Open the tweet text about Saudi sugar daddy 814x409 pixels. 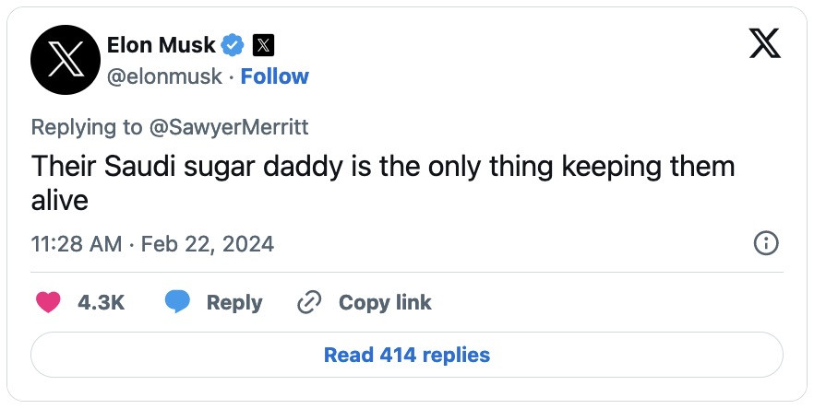(x=383, y=183)
